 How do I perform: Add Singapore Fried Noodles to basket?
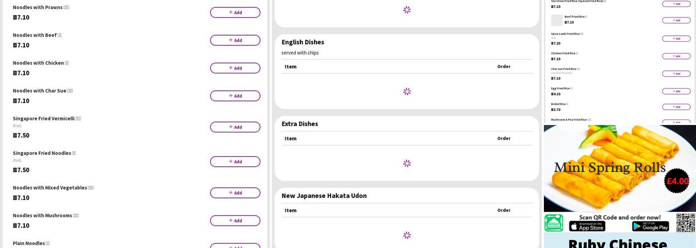click(x=235, y=162)
